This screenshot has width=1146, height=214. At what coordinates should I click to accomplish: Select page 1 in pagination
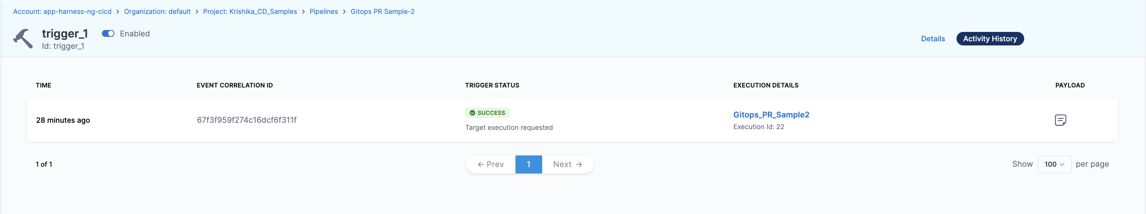click(x=529, y=164)
